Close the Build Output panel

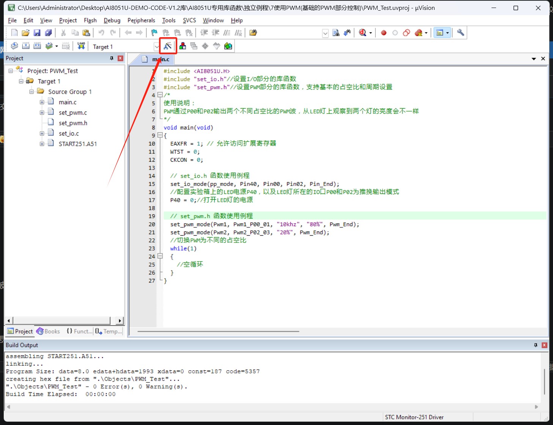[544, 345]
